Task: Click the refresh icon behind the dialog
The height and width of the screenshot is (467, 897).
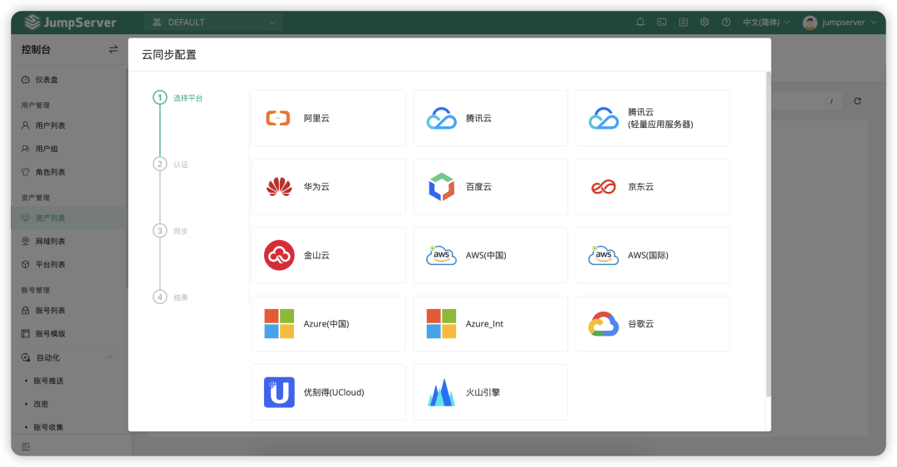Action: [x=857, y=101]
